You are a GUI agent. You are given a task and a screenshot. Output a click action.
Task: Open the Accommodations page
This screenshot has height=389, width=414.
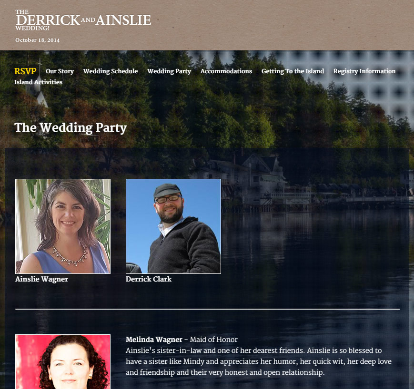coord(226,71)
